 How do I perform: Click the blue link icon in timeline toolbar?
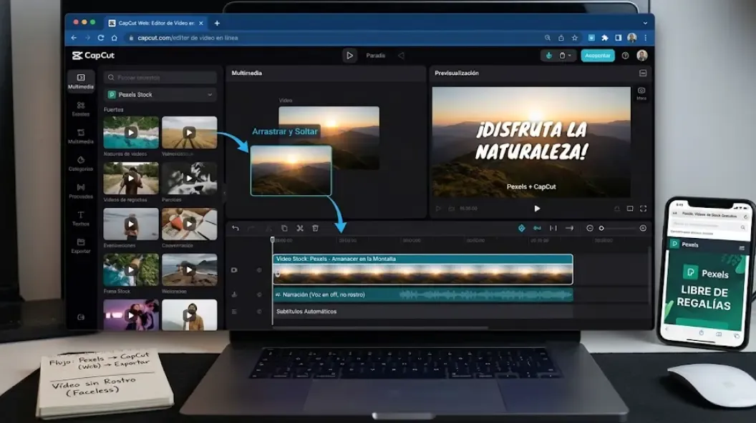[537, 228]
